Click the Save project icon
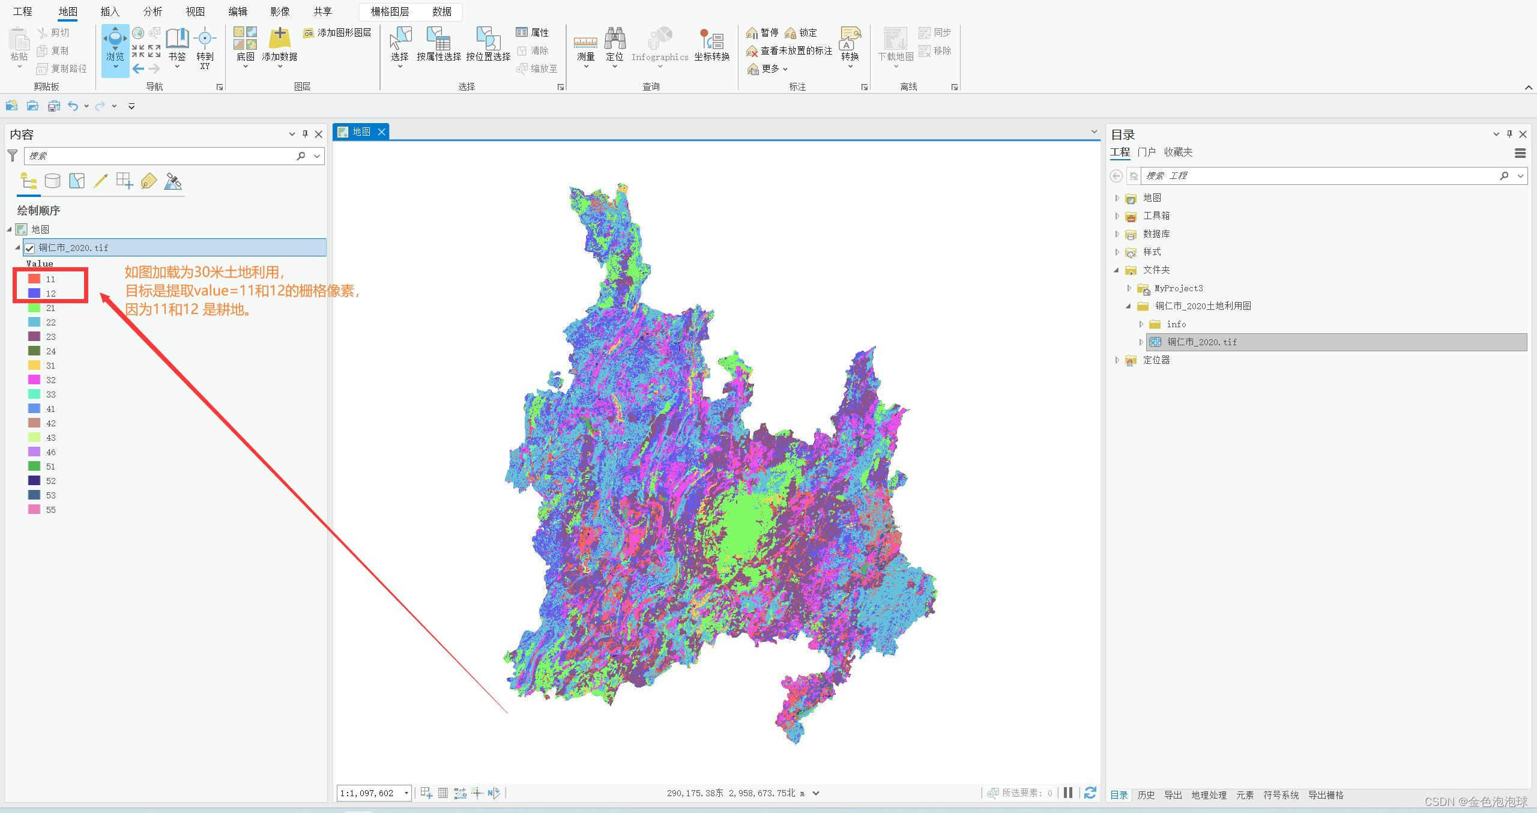The image size is (1537, 813). [53, 106]
